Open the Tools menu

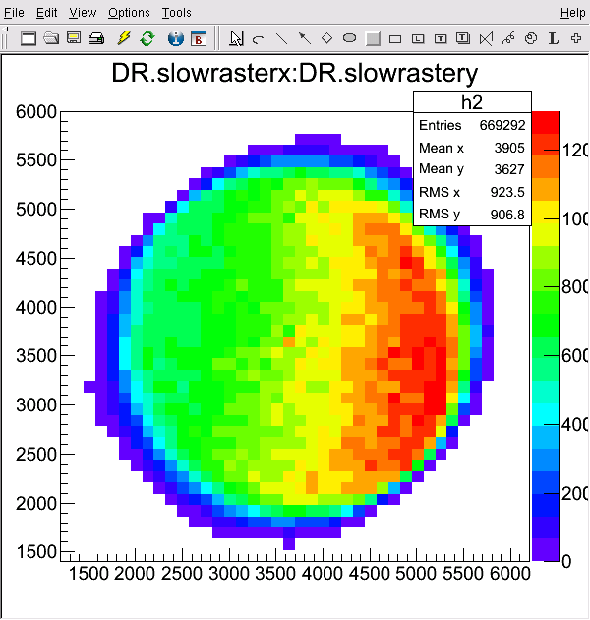pos(176,13)
